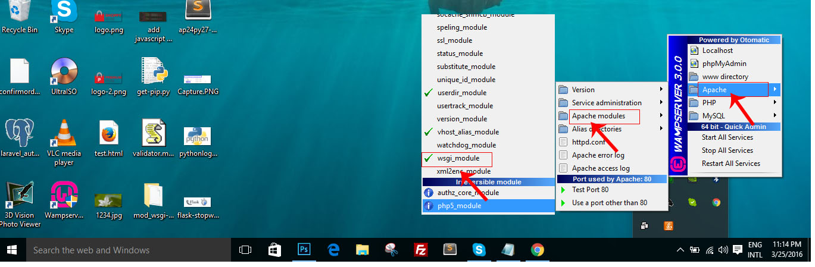Select the validator.m script file icon
The image size is (815, 267).
[x=154, y=138]
